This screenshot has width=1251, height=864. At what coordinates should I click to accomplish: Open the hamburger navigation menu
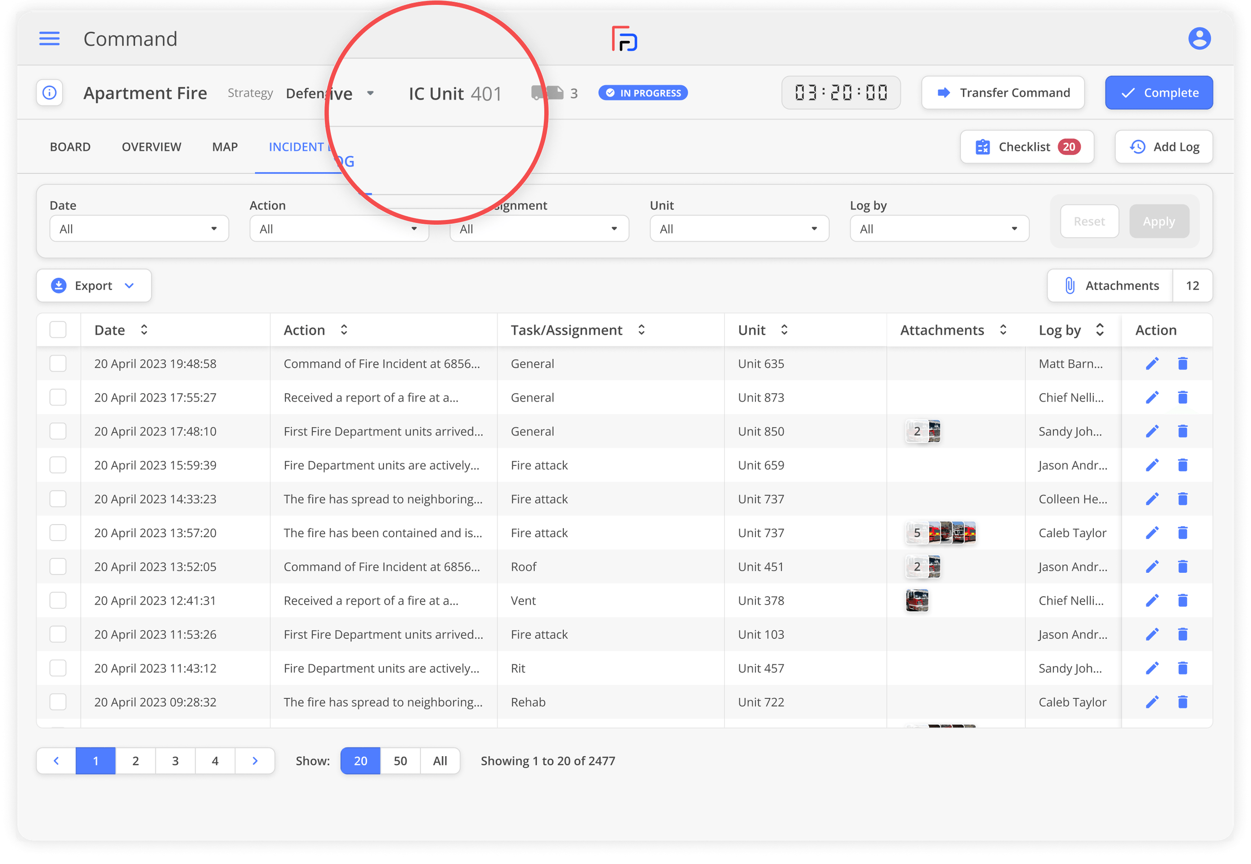[x=49, y=39]
